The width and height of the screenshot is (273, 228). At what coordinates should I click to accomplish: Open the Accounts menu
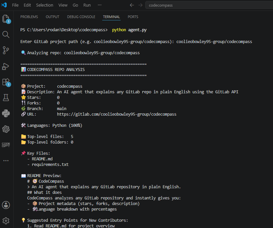click(x=6, y=205)
